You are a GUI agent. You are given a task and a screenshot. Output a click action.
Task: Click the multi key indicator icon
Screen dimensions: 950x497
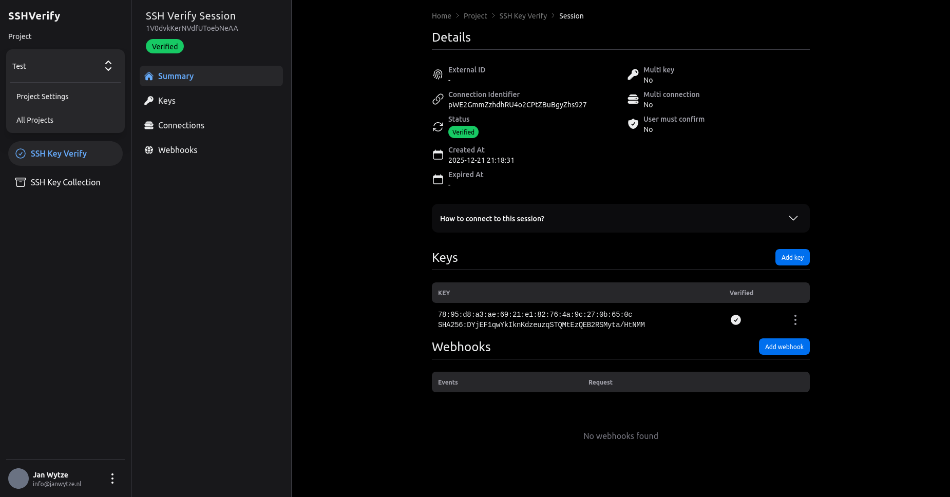tap(633, 74)
